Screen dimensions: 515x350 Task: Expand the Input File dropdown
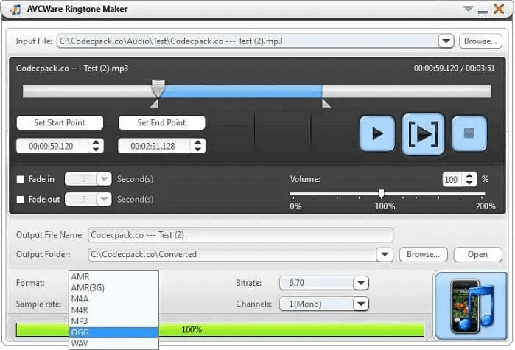pos(446,41)
